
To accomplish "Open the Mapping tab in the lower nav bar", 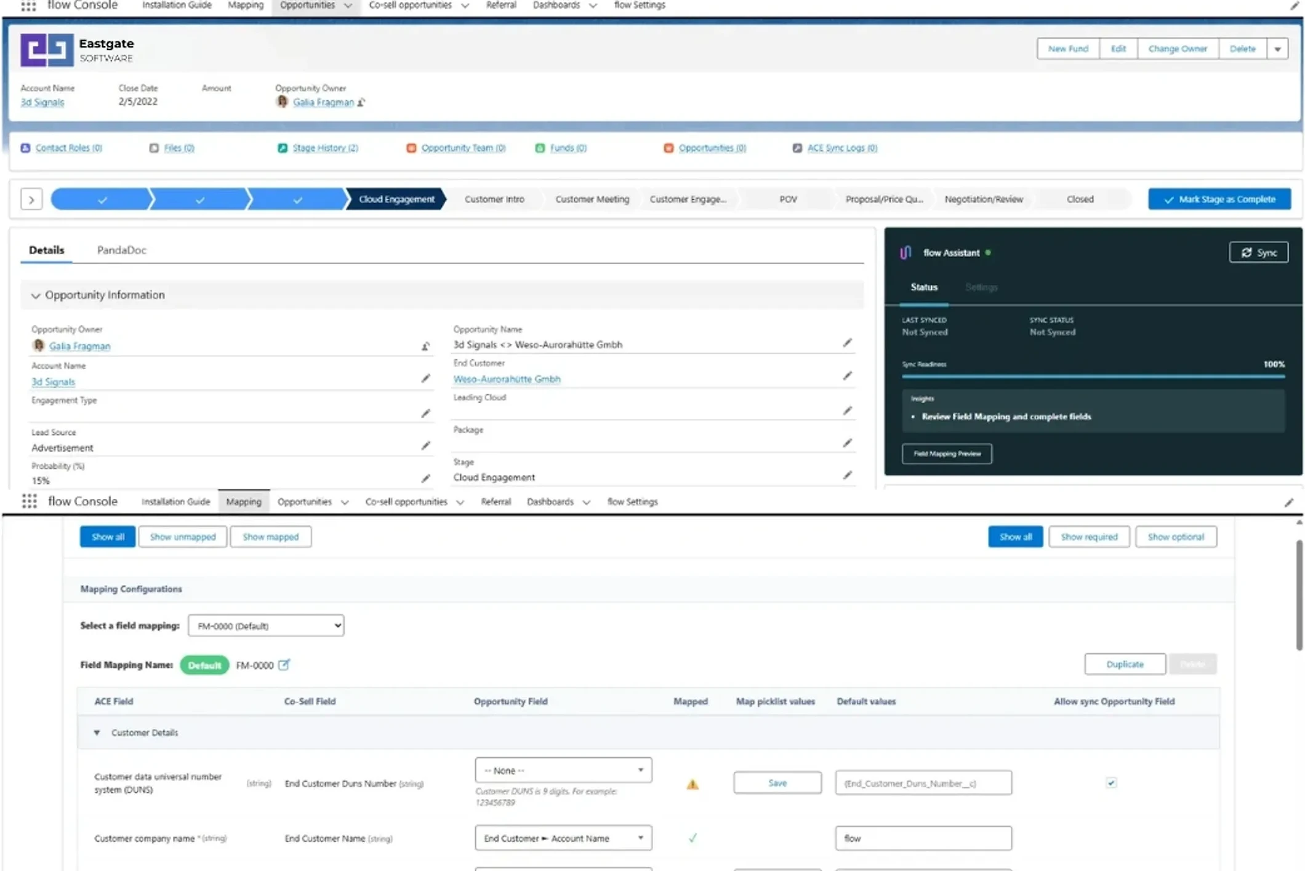I will [x=244, y=502].
